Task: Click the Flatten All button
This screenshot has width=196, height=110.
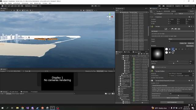Action: tap(190, 43)
